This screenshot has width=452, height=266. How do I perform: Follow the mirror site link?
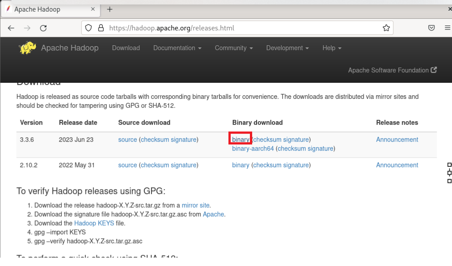[x=195, y=205]
